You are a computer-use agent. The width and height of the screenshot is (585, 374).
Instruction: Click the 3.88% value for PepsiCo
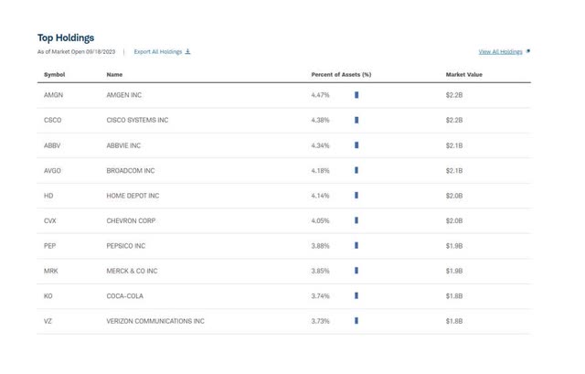pos(321,246)
